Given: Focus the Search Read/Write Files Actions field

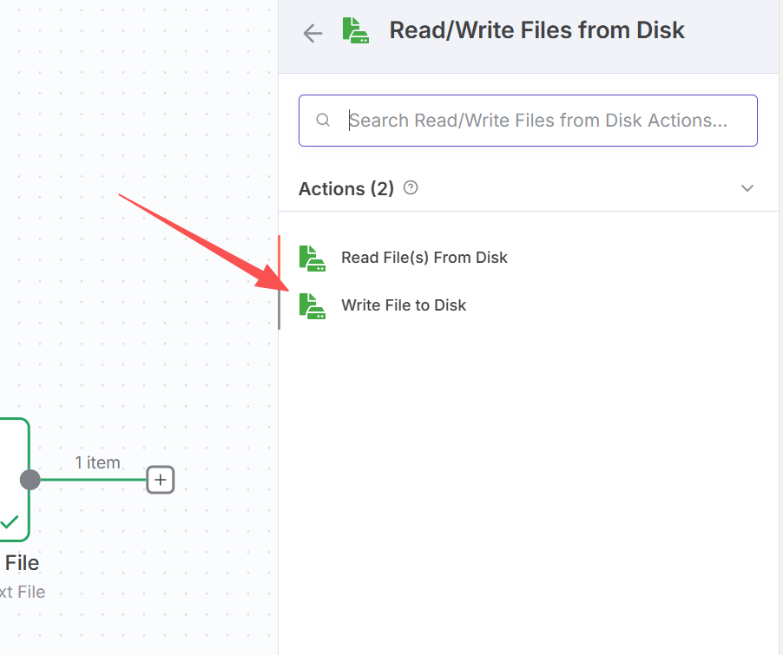Looking at the screenshot, I should pos(538,121).
